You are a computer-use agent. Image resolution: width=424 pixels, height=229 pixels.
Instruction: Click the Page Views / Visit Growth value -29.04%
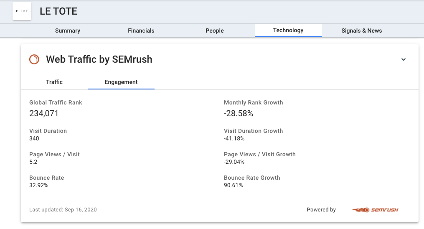pos(234,162)
